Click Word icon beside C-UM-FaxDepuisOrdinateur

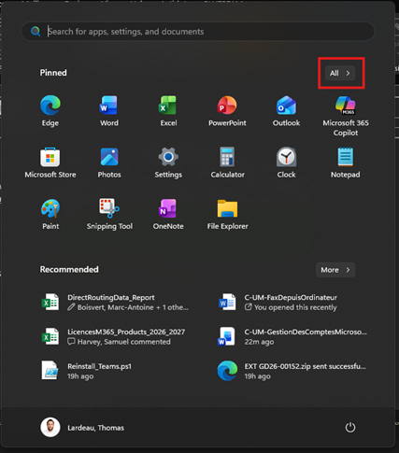click(227, 302)
